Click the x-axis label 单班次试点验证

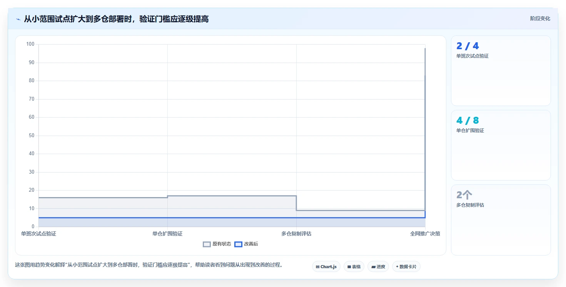(x=38, y=234)
